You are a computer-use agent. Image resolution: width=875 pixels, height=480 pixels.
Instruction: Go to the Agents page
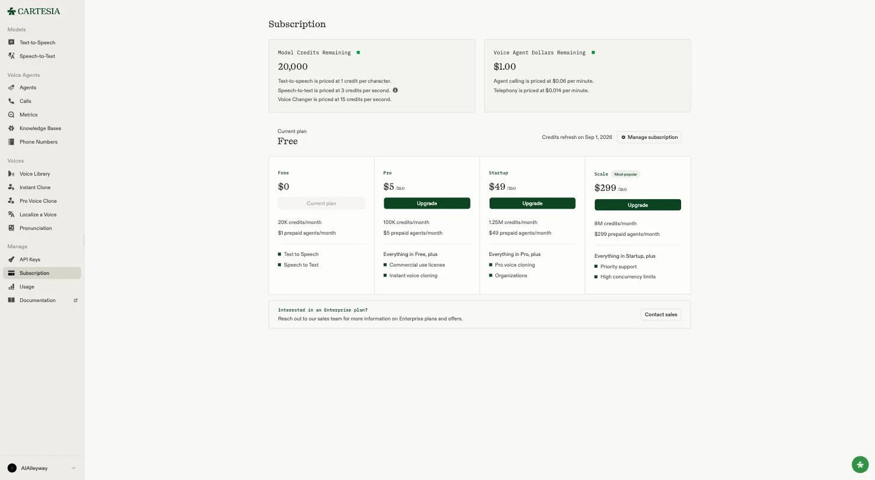click(42, 87)
